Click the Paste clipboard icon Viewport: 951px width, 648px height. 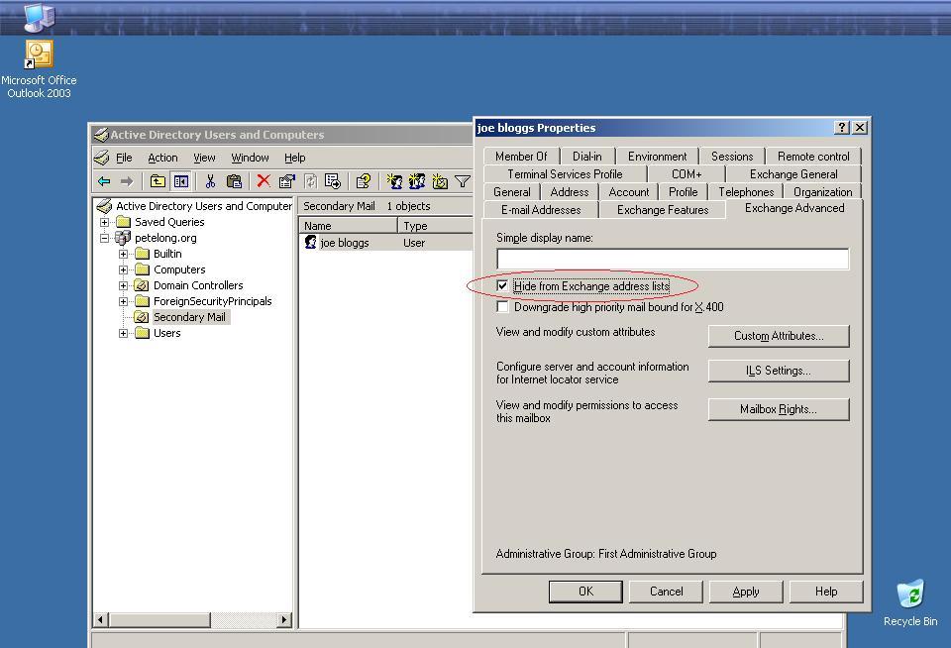coord(234,180)
